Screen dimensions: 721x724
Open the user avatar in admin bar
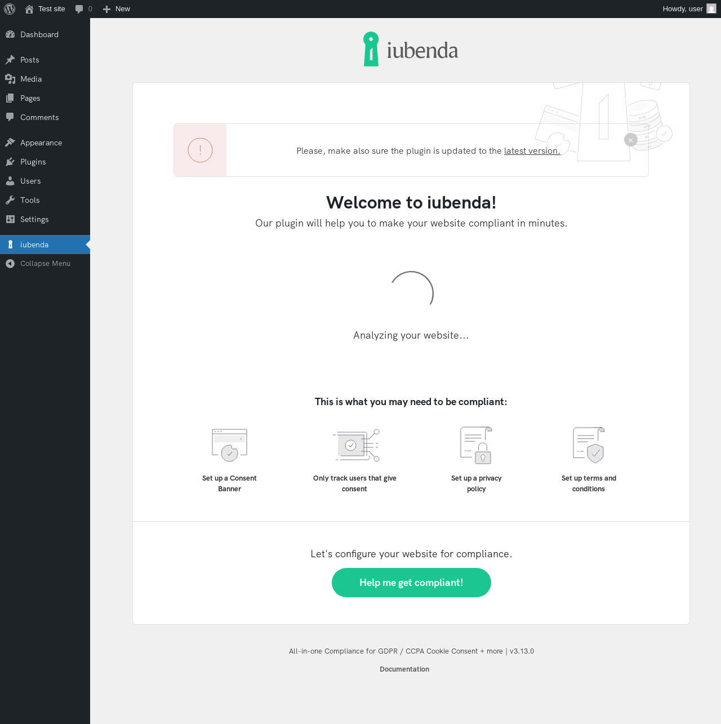click(711, 9)
